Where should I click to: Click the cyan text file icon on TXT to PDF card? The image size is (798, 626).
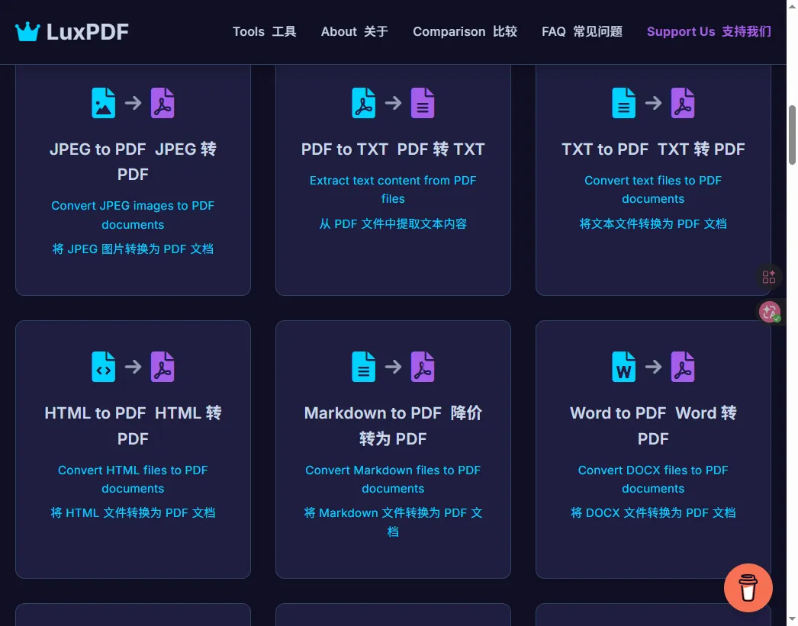click(623, 103)
